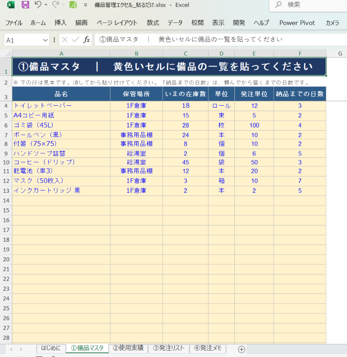The image size is (347, 357).
Task: Open the 数式 ribbon tab
Action: coord(153,23)
